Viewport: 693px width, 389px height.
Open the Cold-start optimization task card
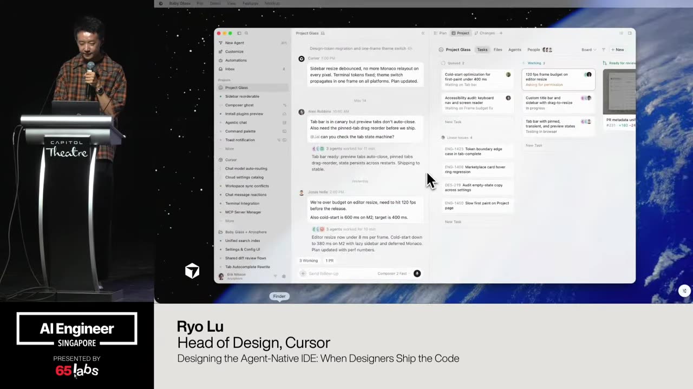click(x=477, y=79)
